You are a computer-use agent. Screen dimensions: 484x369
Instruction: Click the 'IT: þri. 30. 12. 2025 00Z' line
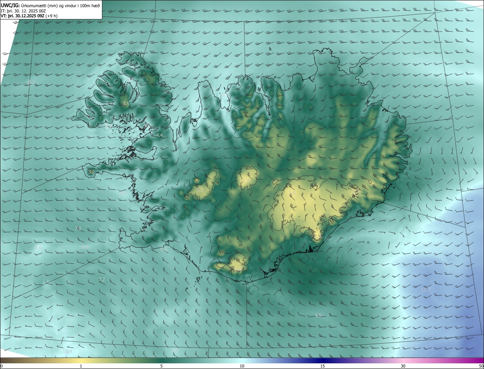click(23, 11)
